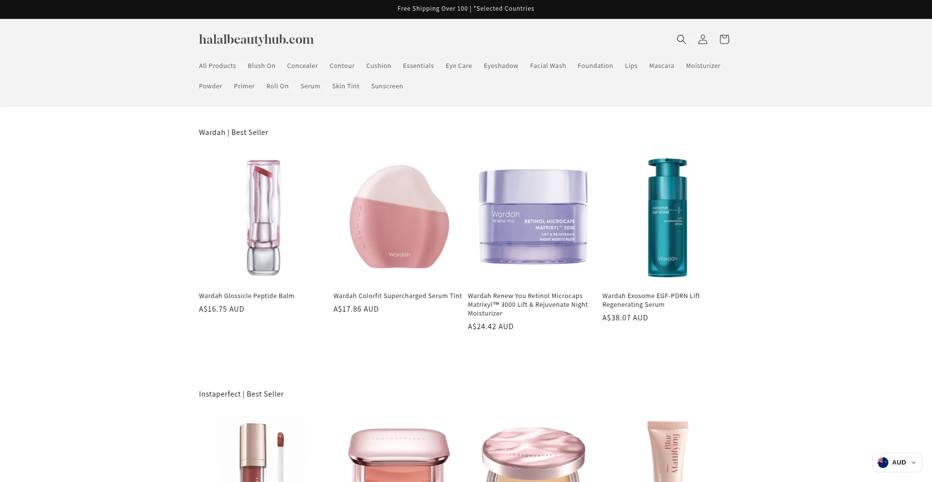Click Wardah Exosome serum bottle image

click(x=667, y=217)
